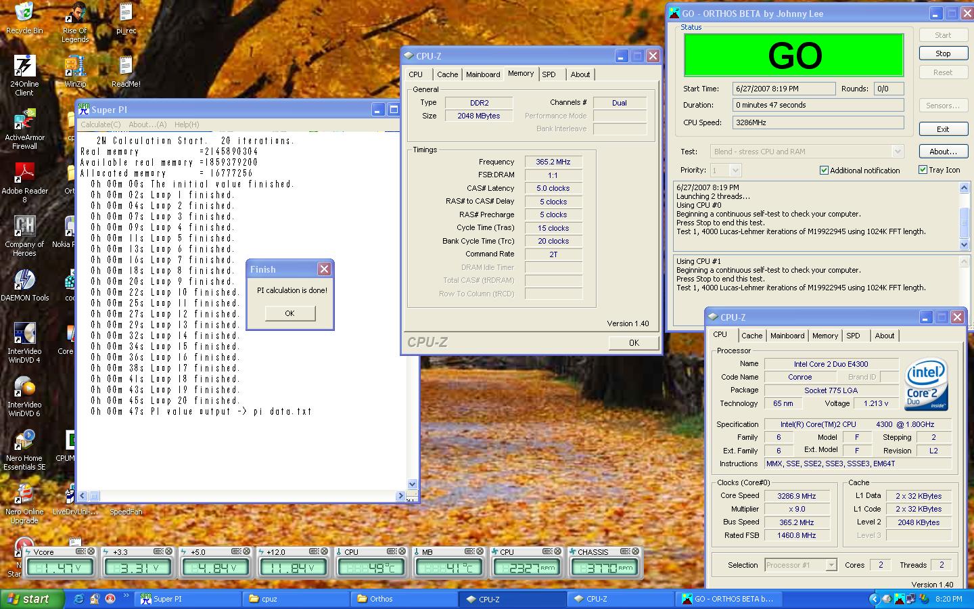Launch Company of Heroes shortcut
974x609 pixels.
24,235
